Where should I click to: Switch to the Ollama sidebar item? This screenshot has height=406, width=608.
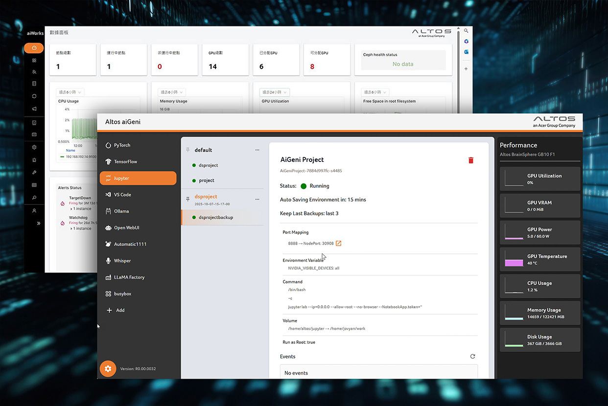pyautogui.click(x=121, y=211)
